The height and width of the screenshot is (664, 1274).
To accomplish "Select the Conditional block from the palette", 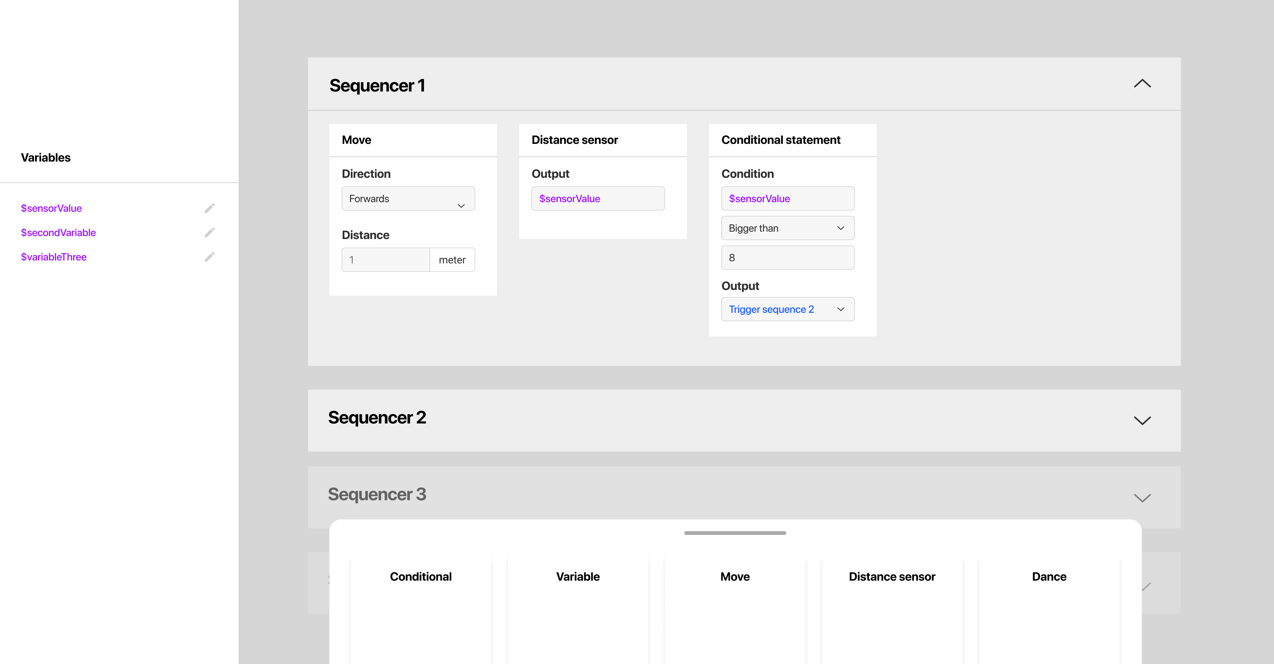I will pyautogui.click(x=420, y=576).
